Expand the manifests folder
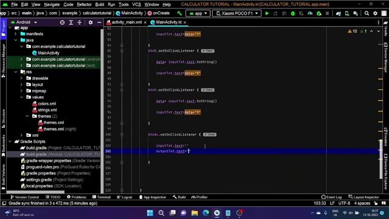389x219 pixels. click(16, 34)
